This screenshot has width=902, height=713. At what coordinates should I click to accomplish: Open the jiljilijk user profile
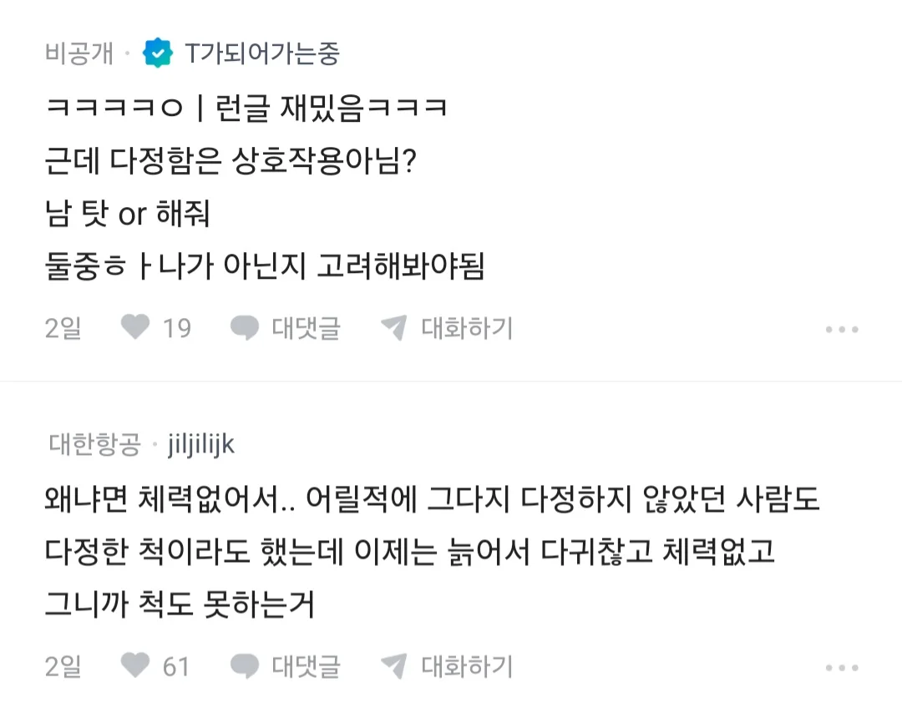click(201, 445)
